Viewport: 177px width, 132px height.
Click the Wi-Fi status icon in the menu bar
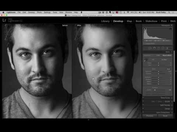click(128, 12)
